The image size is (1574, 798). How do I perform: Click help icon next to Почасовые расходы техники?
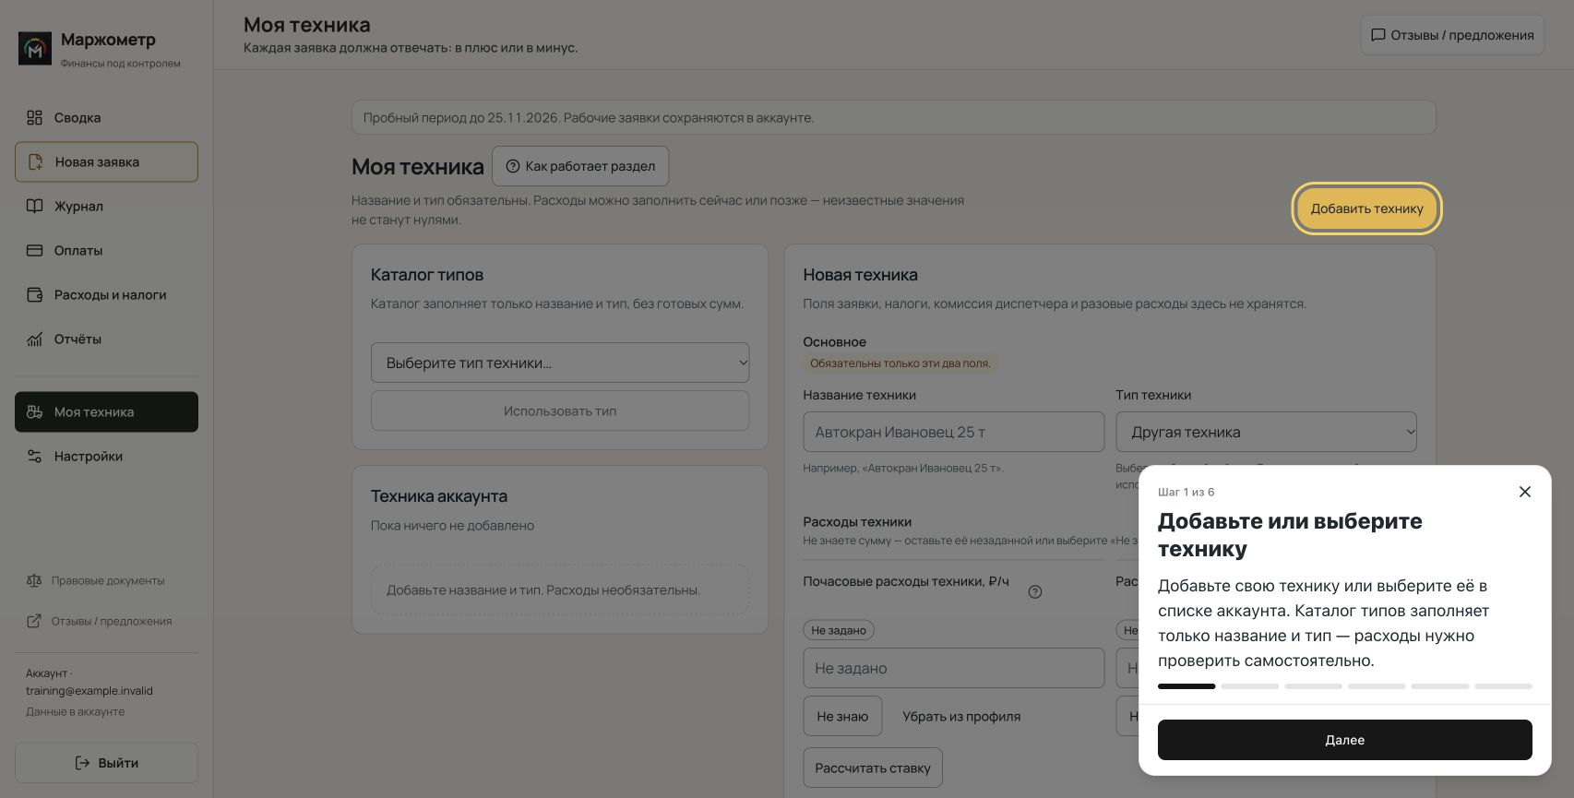(x=1035, y=592)
